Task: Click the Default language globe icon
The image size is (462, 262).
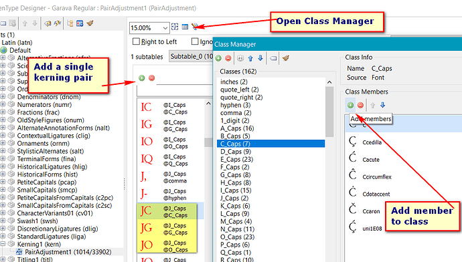Action: tap(3, 50)
